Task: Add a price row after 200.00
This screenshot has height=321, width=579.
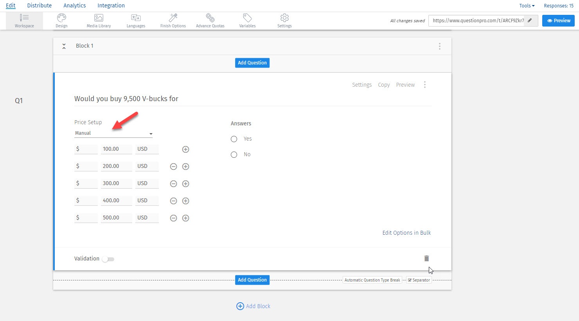Action: point(186,166)
